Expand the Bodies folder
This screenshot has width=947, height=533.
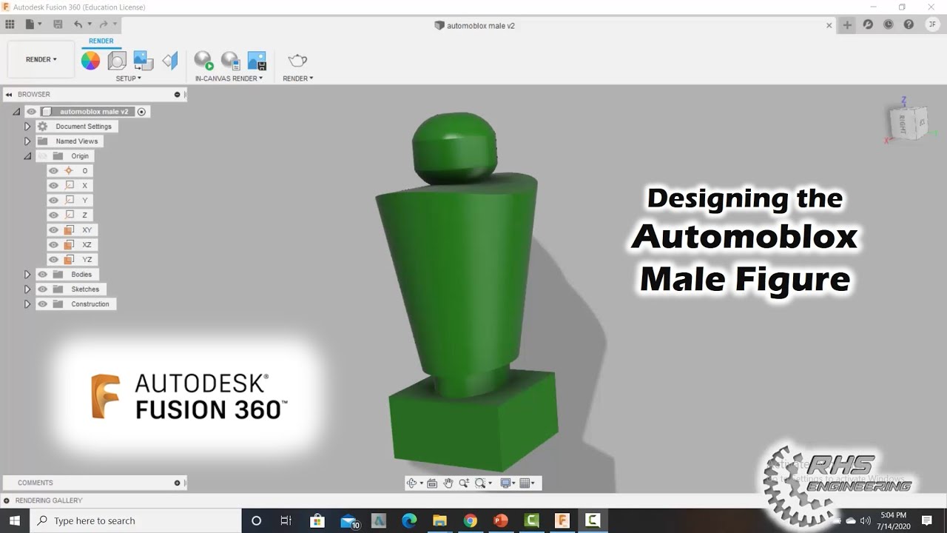pyautogui.click(x=27, y=275)
